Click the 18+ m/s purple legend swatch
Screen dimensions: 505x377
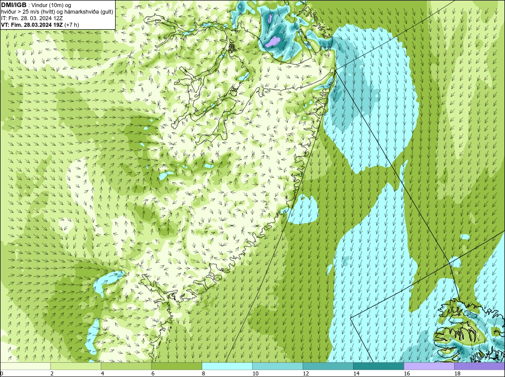(x=479, y=366)
